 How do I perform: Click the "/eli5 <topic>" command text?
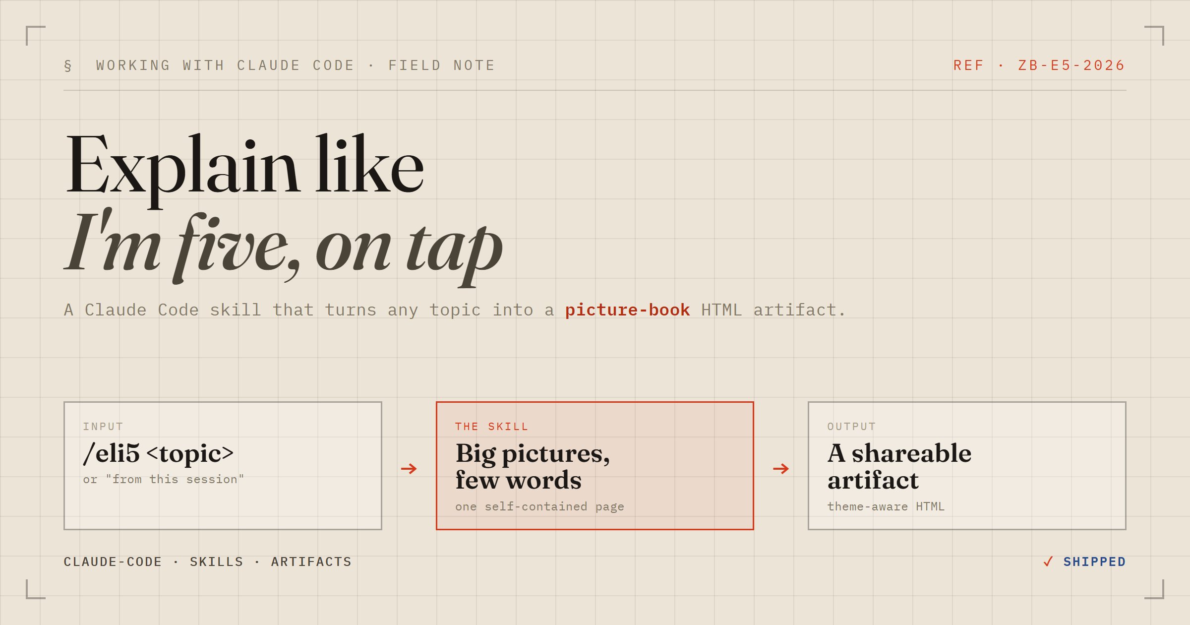[x=158, y=453]
